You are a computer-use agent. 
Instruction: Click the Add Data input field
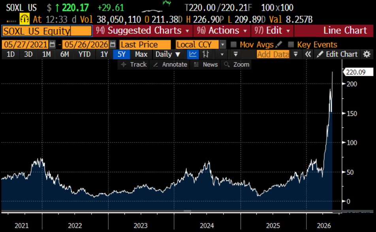(273, 54)
